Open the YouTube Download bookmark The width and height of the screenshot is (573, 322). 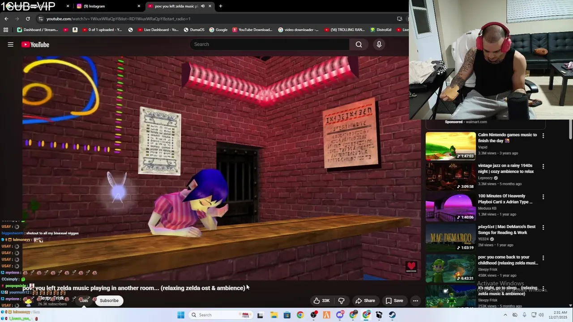(252, 30)
